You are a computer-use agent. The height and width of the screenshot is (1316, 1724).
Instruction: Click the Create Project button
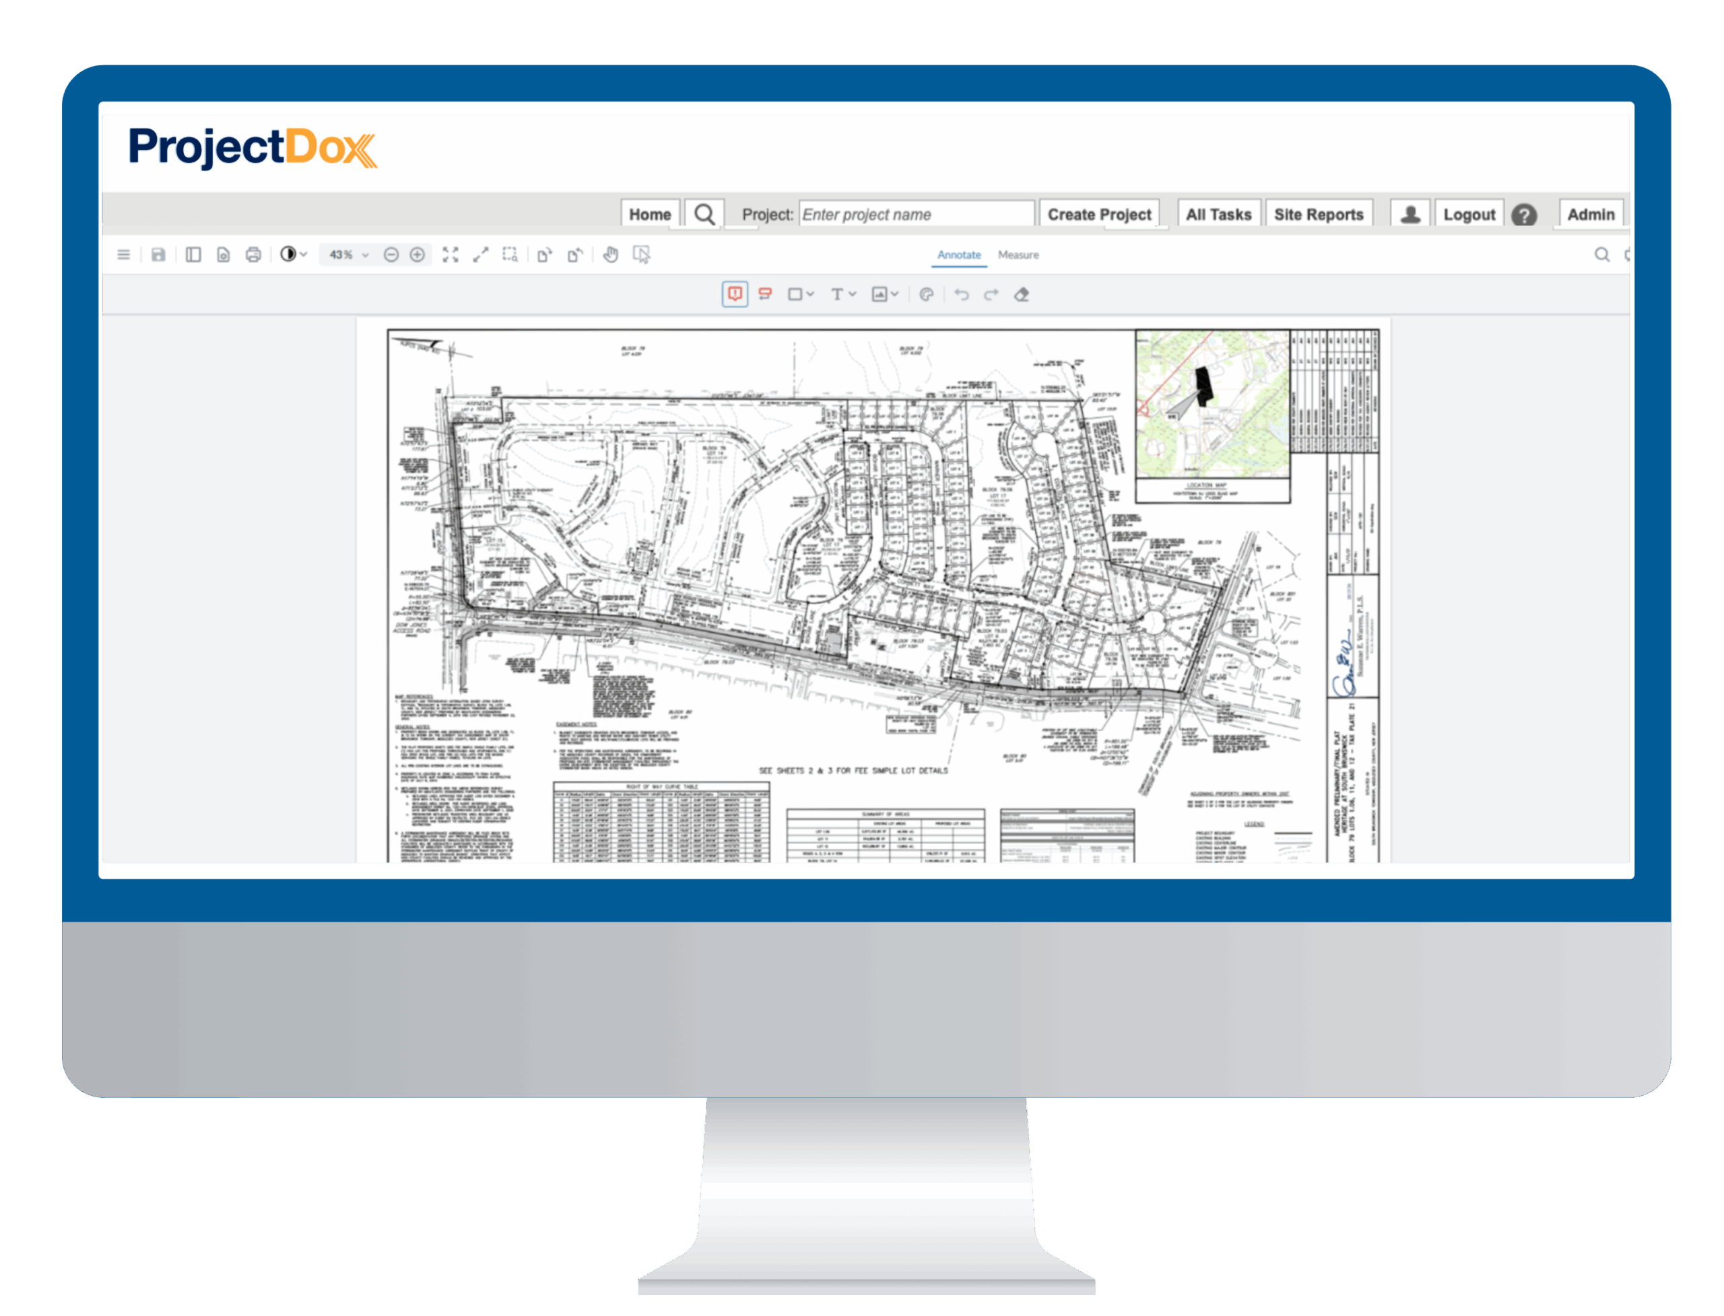click(x=1098, y=215)
